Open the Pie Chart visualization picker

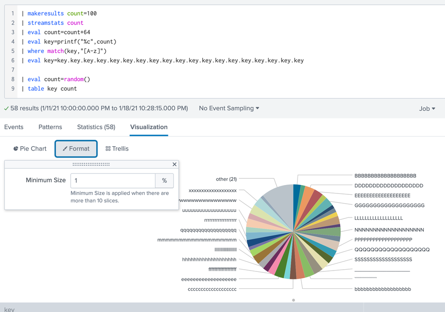point(30,149)
